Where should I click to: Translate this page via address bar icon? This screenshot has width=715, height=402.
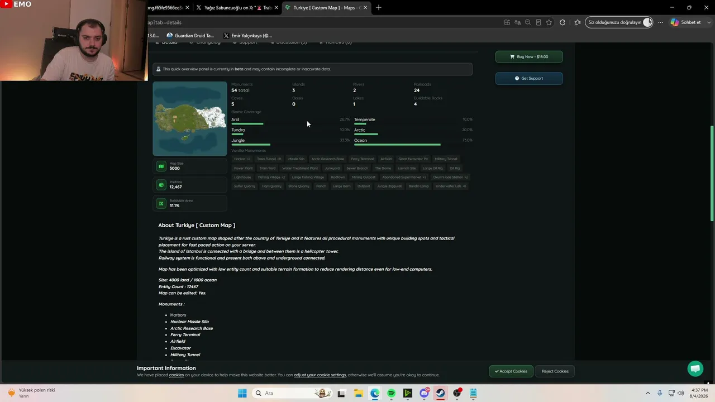(x=518, y=22)
